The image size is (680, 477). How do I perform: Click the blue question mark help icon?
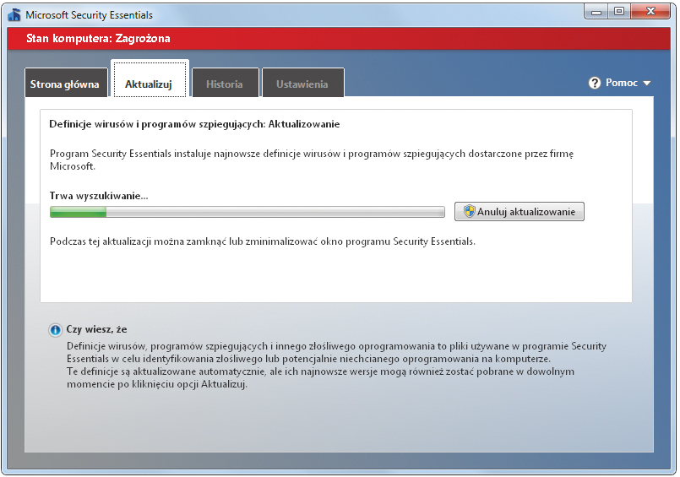595,83
